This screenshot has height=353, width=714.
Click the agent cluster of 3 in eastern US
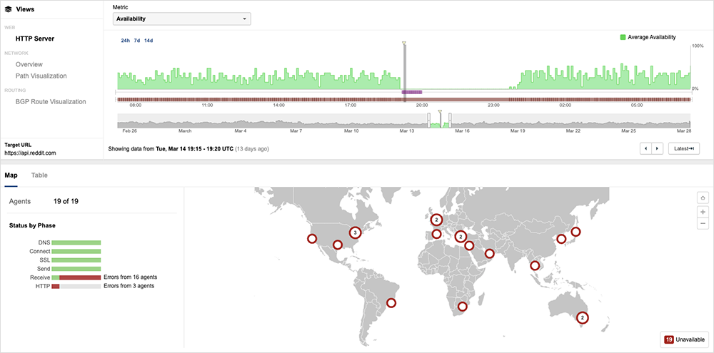(355, 232)
